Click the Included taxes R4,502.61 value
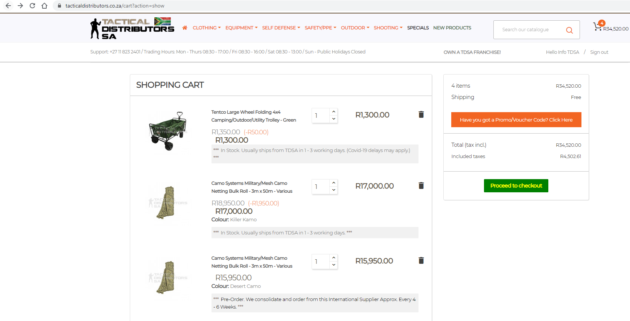This screenshot has height=321, width=630. pos(571,156)
